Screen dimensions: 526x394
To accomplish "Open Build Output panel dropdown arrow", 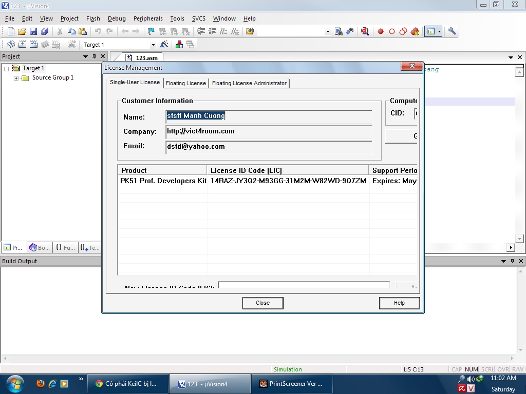I will click(503, 261).
